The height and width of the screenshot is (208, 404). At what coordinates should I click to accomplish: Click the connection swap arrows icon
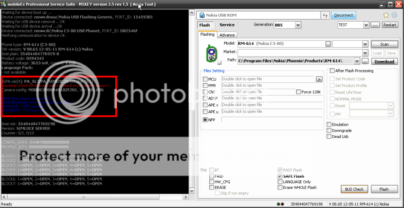tap(325, 15)
